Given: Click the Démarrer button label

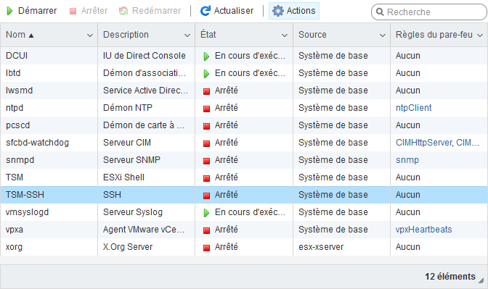Looking at the screenshot, I should point(37,11).
